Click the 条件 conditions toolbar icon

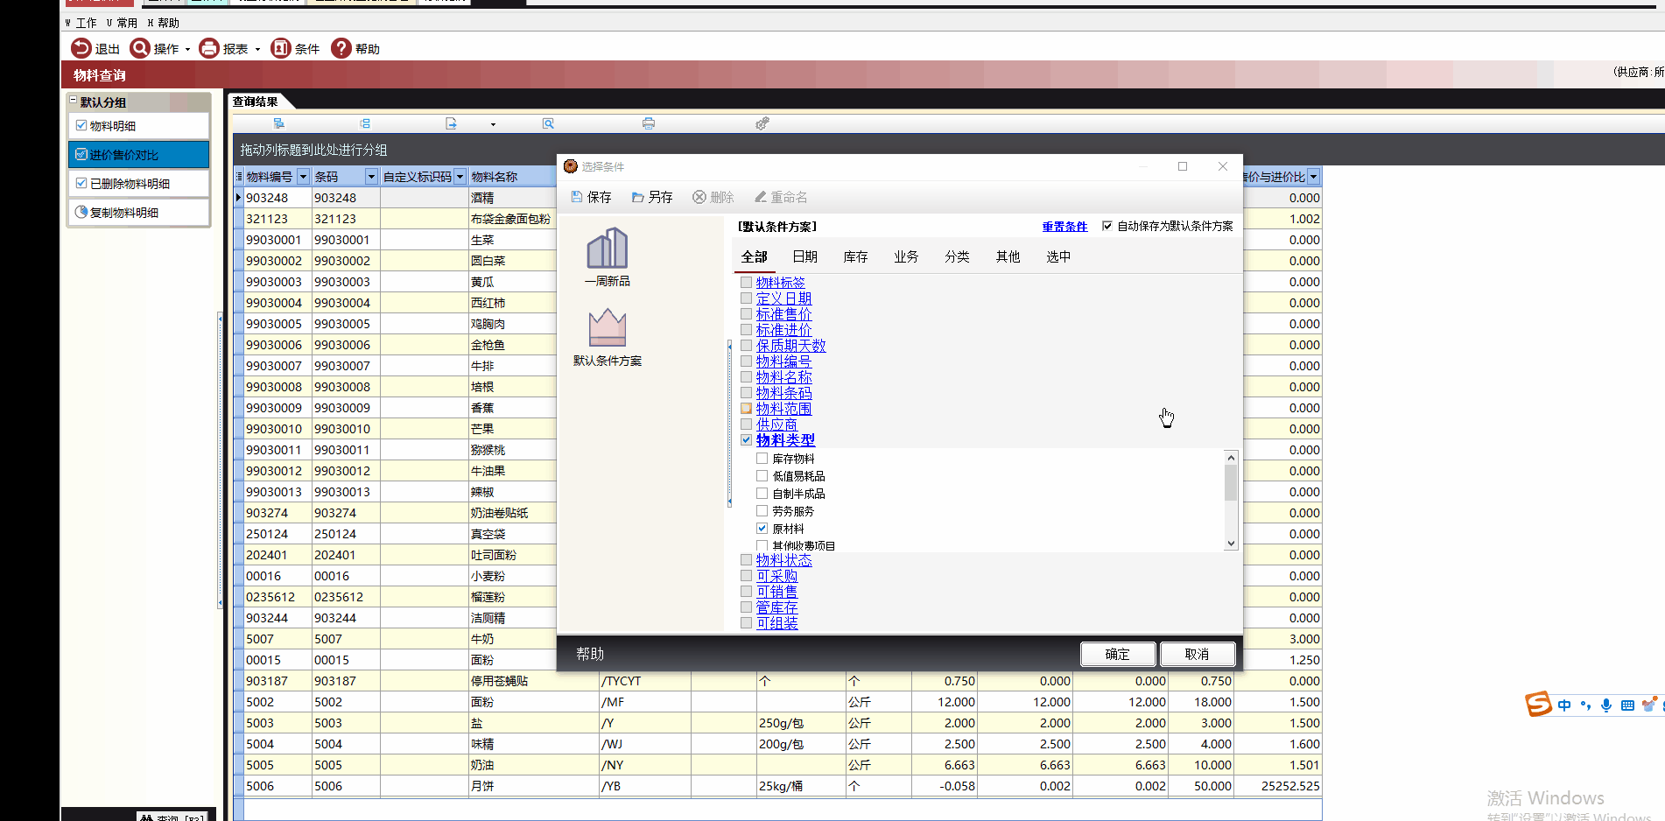280,48
